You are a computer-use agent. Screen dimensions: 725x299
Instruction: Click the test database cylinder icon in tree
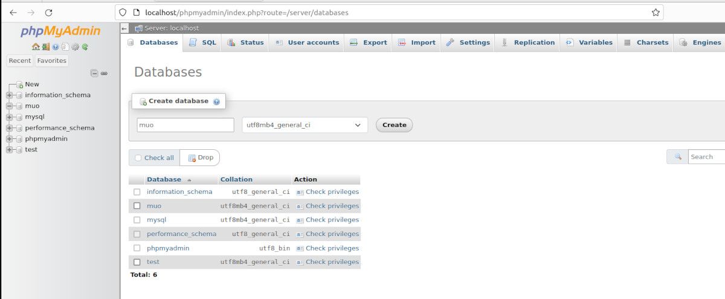tap(19, 150)
